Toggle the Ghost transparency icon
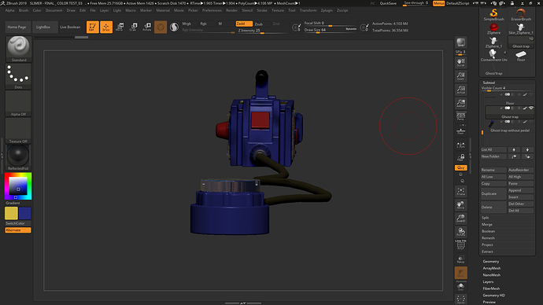This screenshot has width=543, height=305. pos(460,273)
